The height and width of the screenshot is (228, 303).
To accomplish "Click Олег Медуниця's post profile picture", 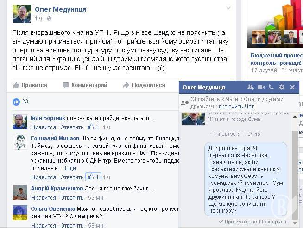I will 22,14.
